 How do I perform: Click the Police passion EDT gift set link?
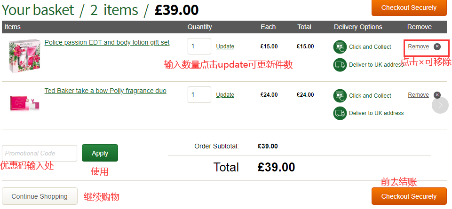(x=107, y=43)
